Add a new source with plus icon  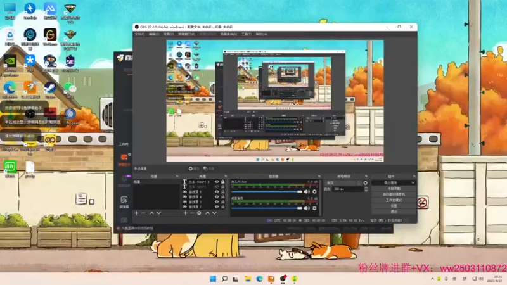(185, 213)
